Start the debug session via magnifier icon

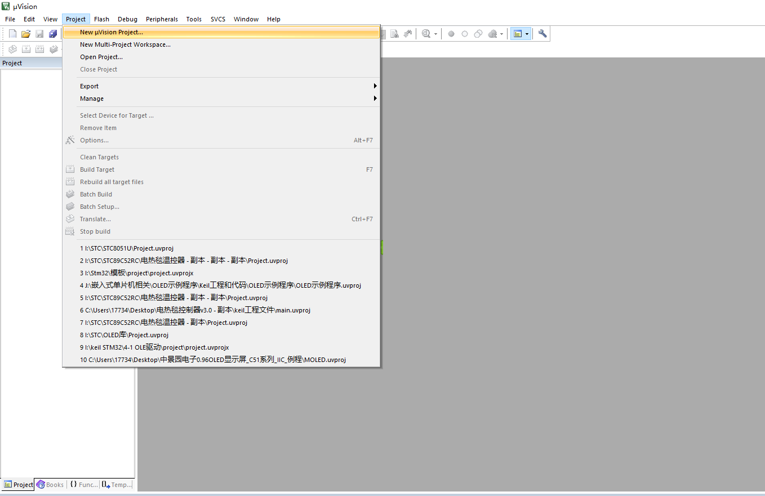(x=426, y=34)
